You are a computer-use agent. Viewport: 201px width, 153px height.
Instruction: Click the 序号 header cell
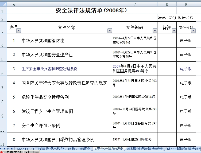click(x=14, y=28)
